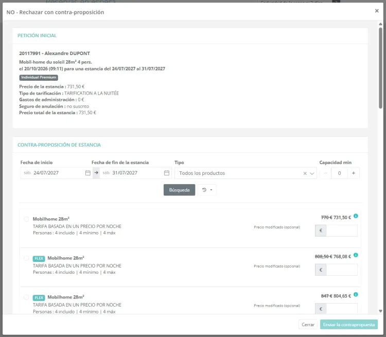Close the counter-proposal dialog with the X
This screenshot has width=386, height=337.
[x=377, y=11]
